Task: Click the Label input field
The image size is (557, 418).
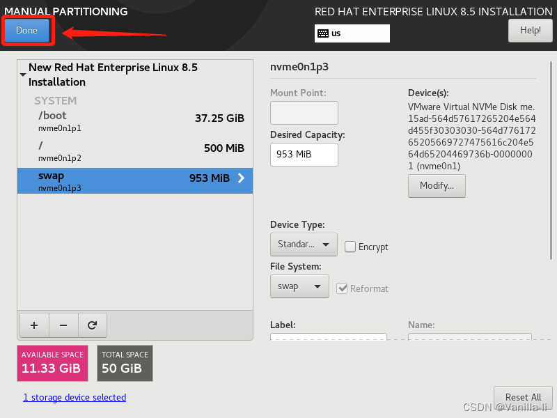Action: 328,336
